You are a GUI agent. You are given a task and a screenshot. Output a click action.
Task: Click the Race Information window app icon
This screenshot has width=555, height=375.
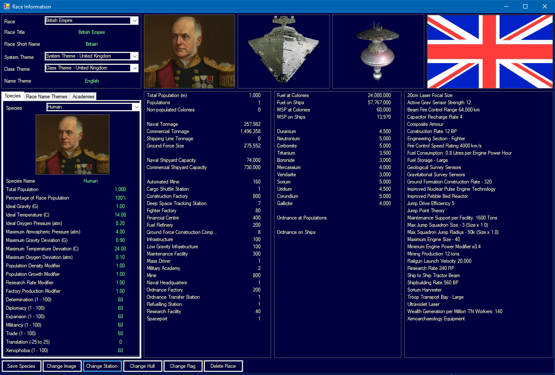6,6
